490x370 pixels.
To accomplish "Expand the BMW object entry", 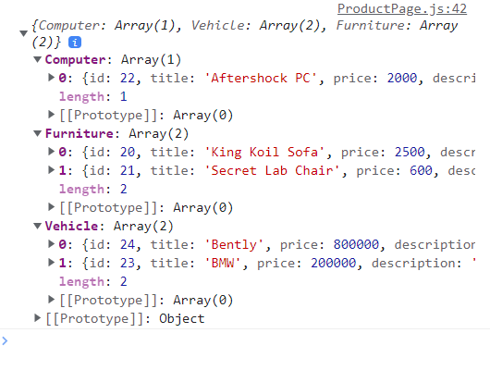I will [x=51, y=263].
